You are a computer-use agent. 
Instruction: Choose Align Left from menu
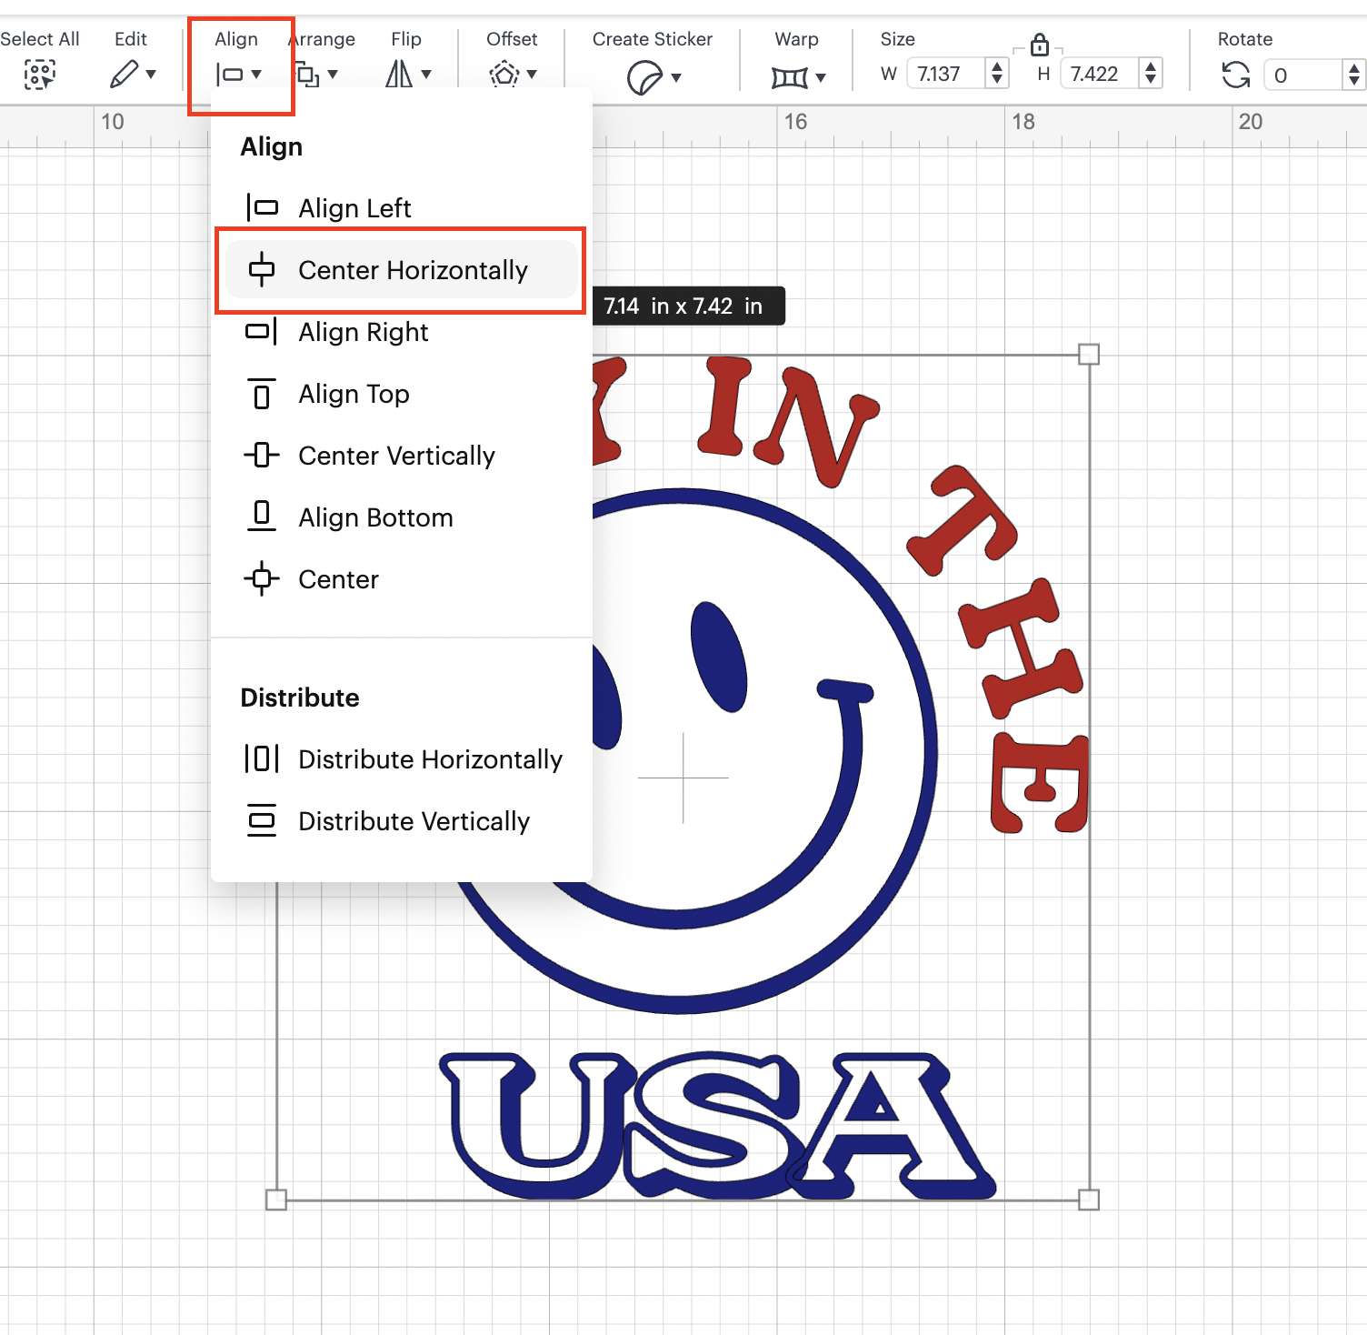coord(401,208)
